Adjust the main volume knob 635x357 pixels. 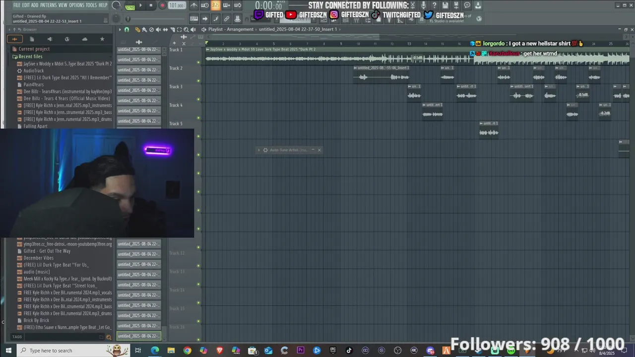(x=116, y=5)
